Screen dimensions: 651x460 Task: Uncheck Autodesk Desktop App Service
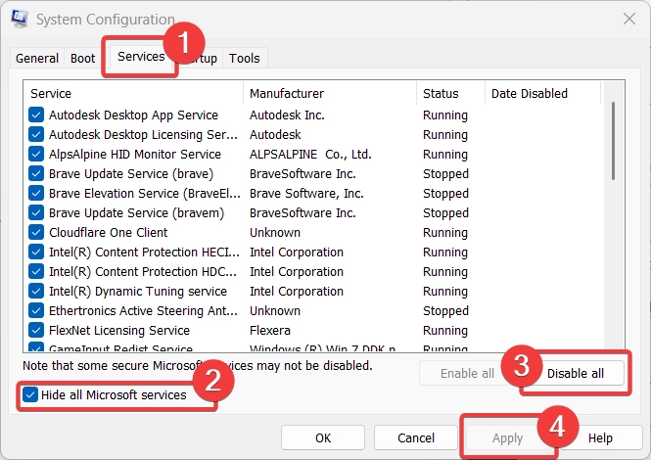click(x=36, y=115)
